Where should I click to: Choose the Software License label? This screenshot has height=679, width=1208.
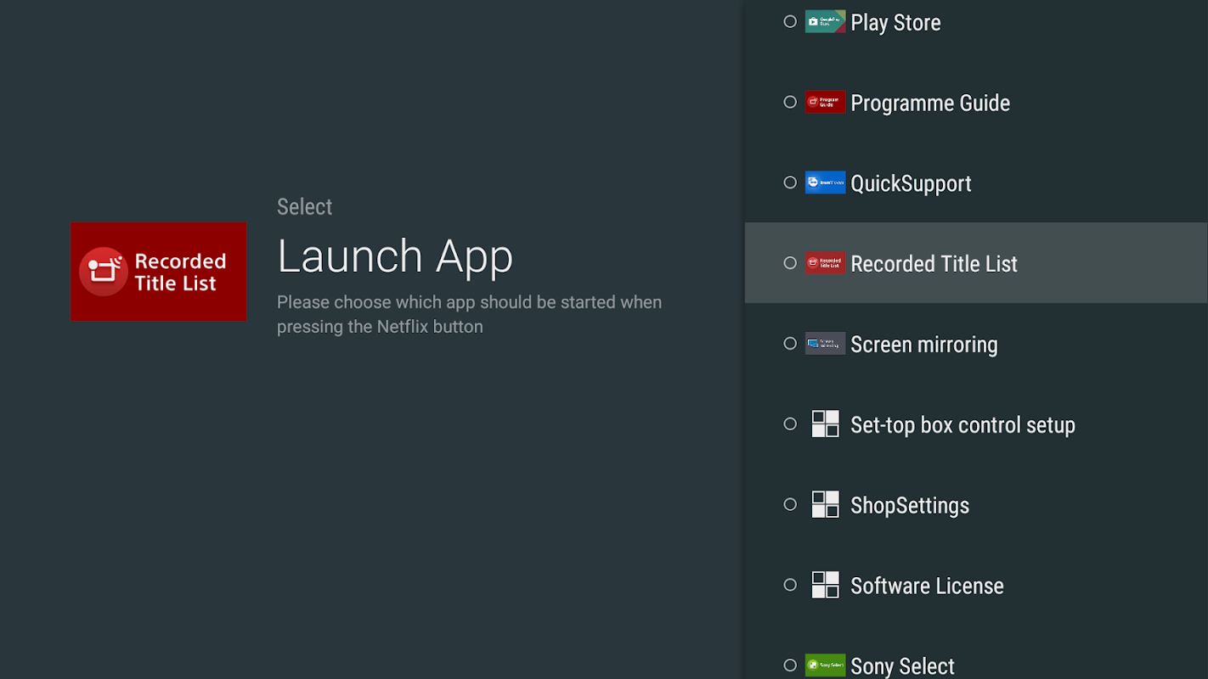coord(927,586)
